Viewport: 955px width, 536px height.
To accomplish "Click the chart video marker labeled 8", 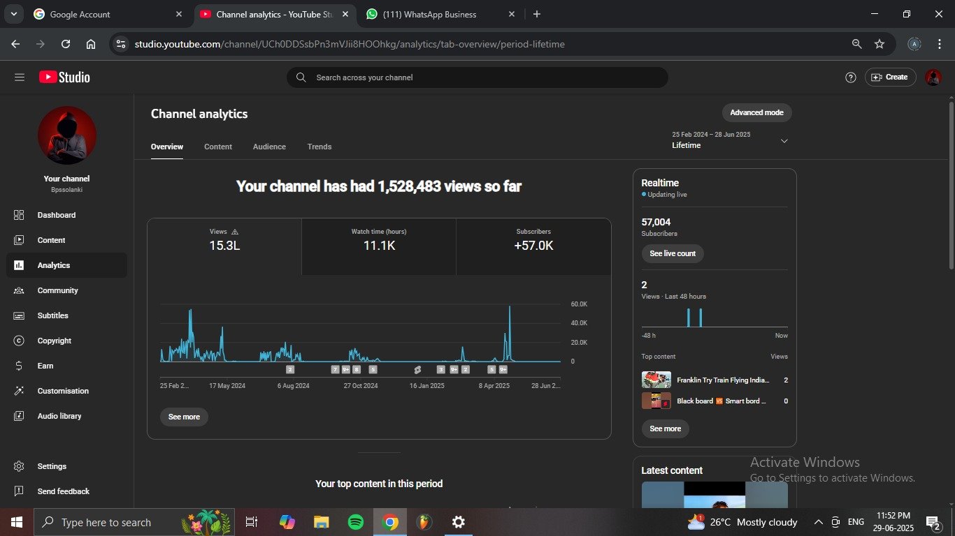I will 357,370.
